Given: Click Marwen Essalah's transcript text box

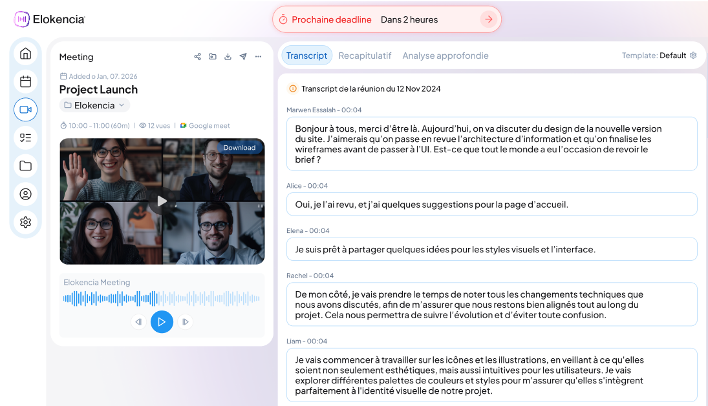Looking at the screenshot, I should pos(491,144).
